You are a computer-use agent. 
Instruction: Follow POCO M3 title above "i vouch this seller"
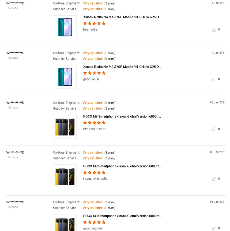tap(122, 166)
